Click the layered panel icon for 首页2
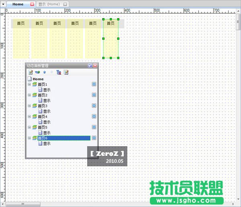This screenshot has width=241, height=207. pyautogui.click(x=35, y=95)
